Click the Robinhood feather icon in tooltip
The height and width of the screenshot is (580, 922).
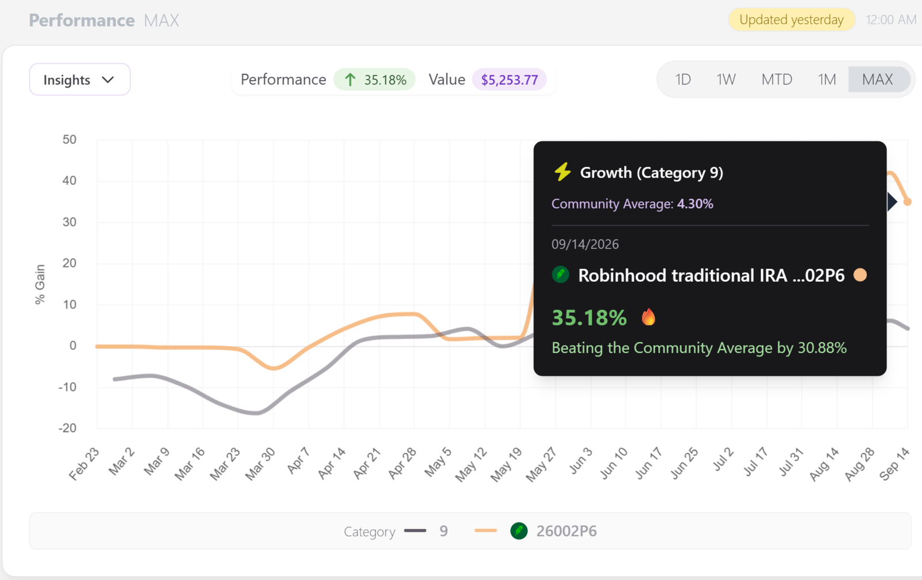click(560, 275)
